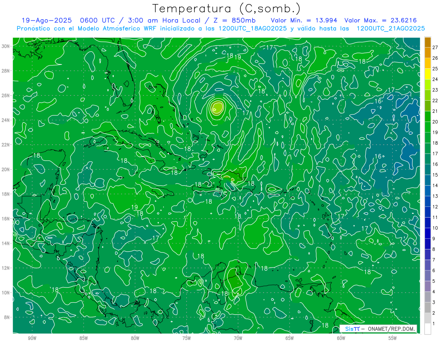Pick the lavender swatch between 4 and 5
The image size is (445, 343).
(x=428, y=286)
